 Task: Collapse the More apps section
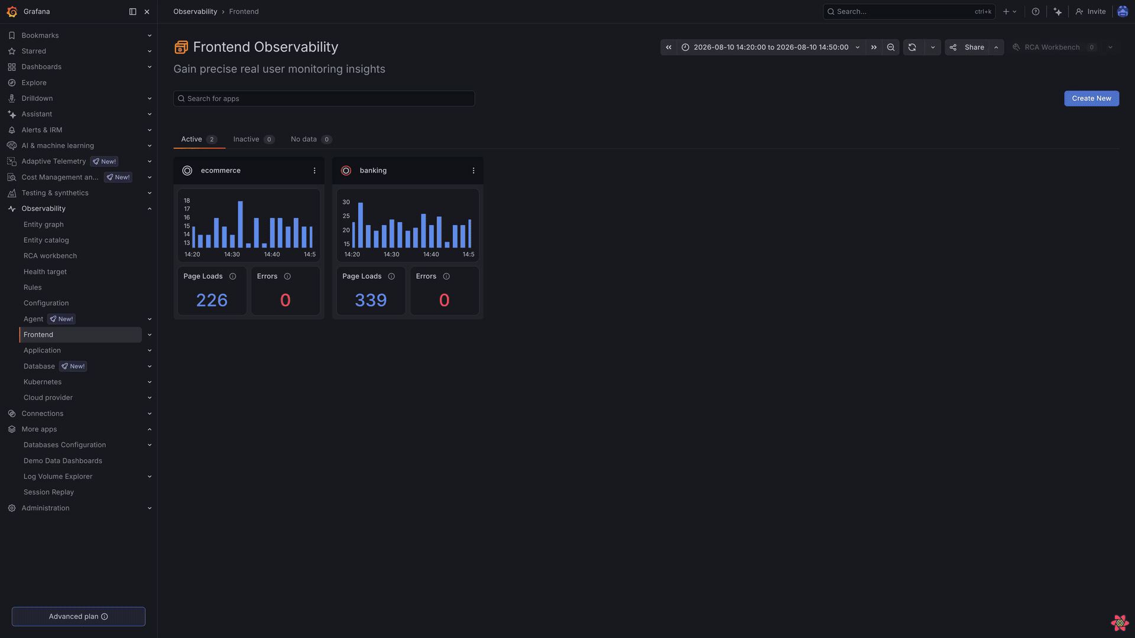[150, 429]
